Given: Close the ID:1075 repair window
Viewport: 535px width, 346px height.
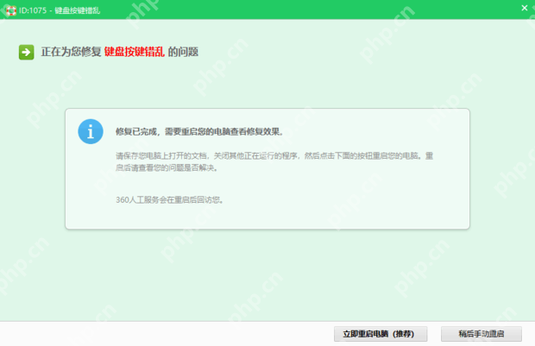Looking at the screenshot, I should pyautogui.click(x=525, y=8).
